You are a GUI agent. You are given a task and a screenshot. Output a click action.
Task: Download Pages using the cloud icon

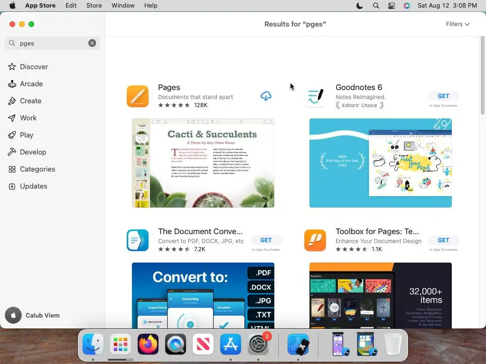(266, 96)
